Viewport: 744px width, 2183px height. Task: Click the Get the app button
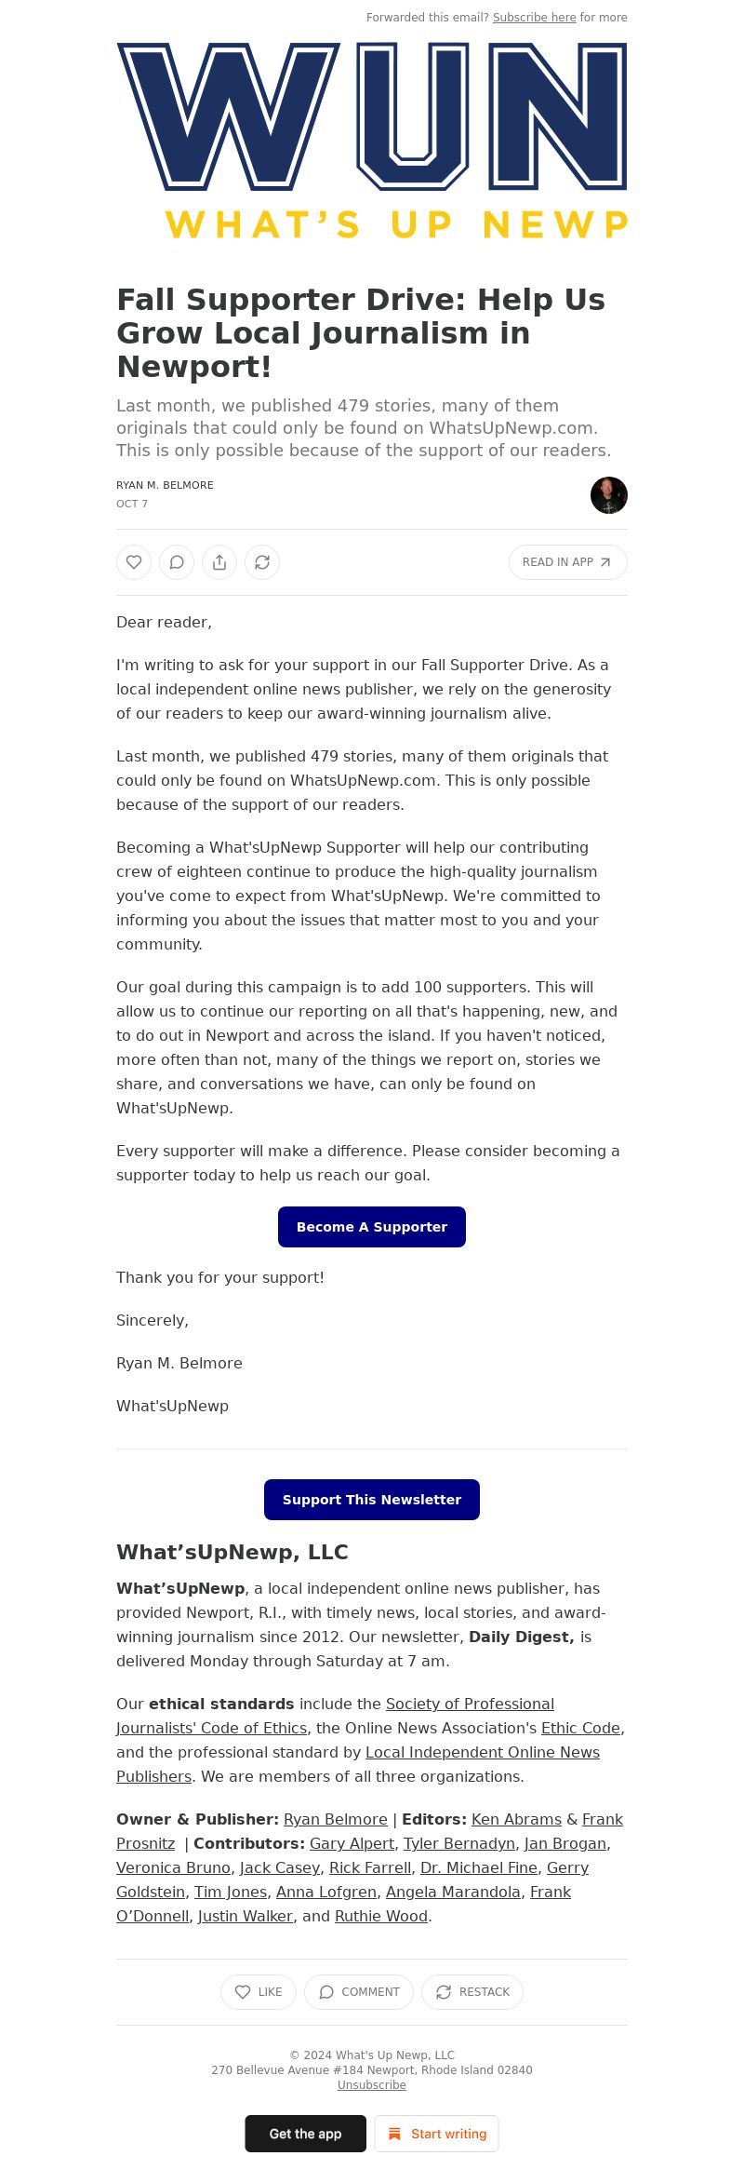point(306,2134)
